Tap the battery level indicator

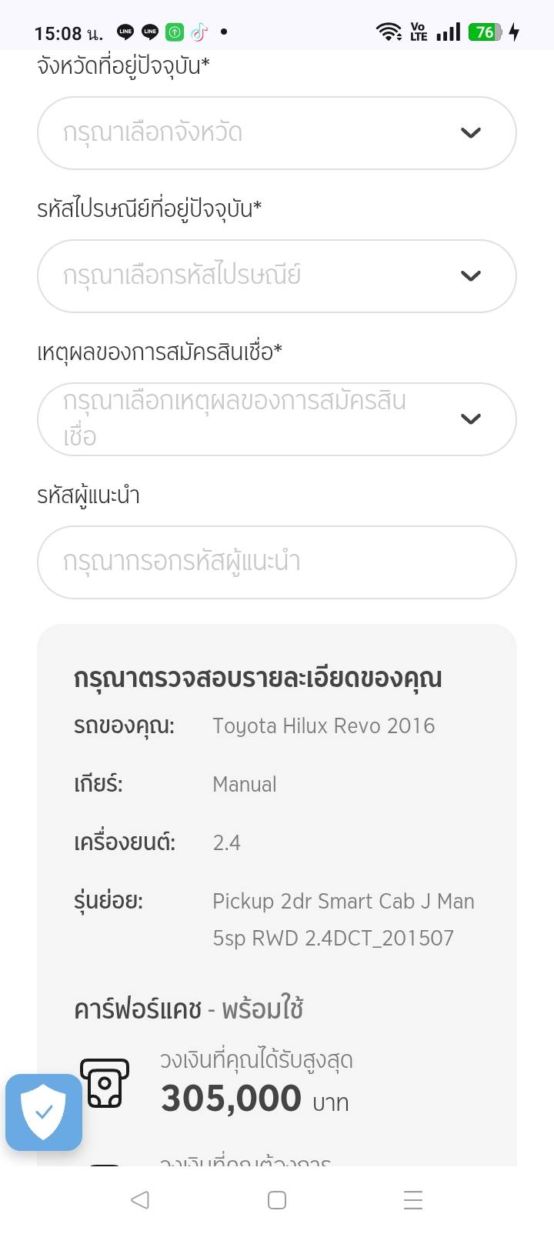(486, 32)
